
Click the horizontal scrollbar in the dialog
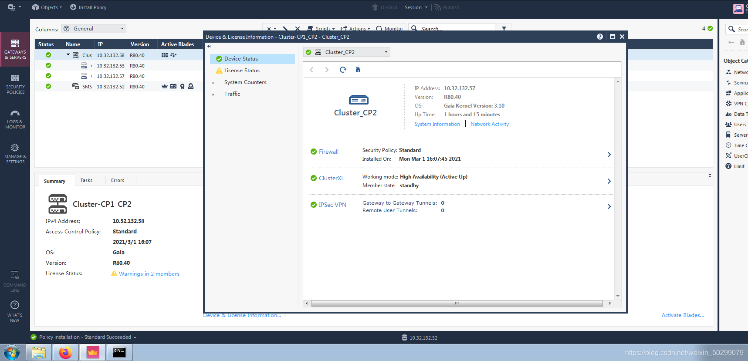457,303
